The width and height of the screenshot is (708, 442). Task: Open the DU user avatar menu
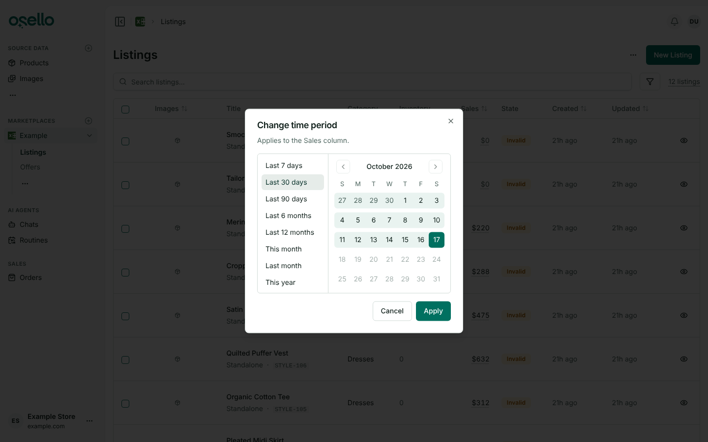[694, 22]
